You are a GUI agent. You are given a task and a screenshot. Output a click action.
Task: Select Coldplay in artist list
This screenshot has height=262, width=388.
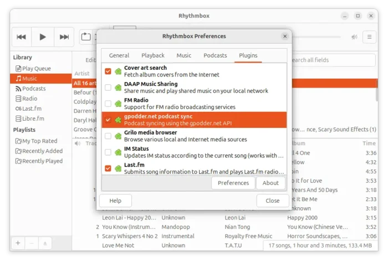tap(85, 101)
